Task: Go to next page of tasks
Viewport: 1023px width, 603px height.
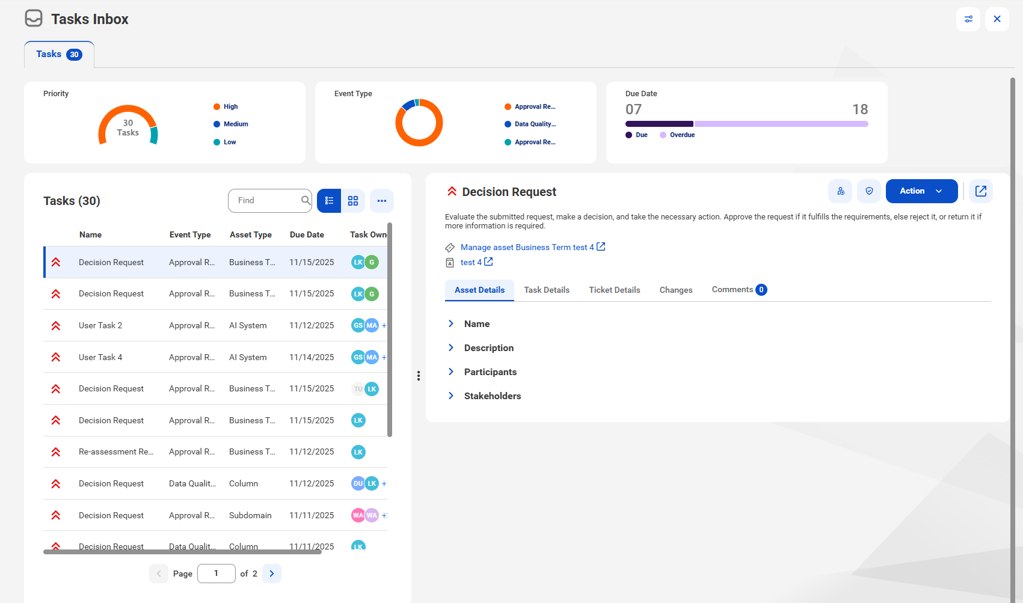Action: 272,574
